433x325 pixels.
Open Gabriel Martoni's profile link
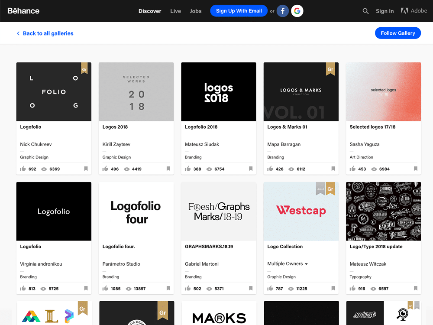pos(202,264)
